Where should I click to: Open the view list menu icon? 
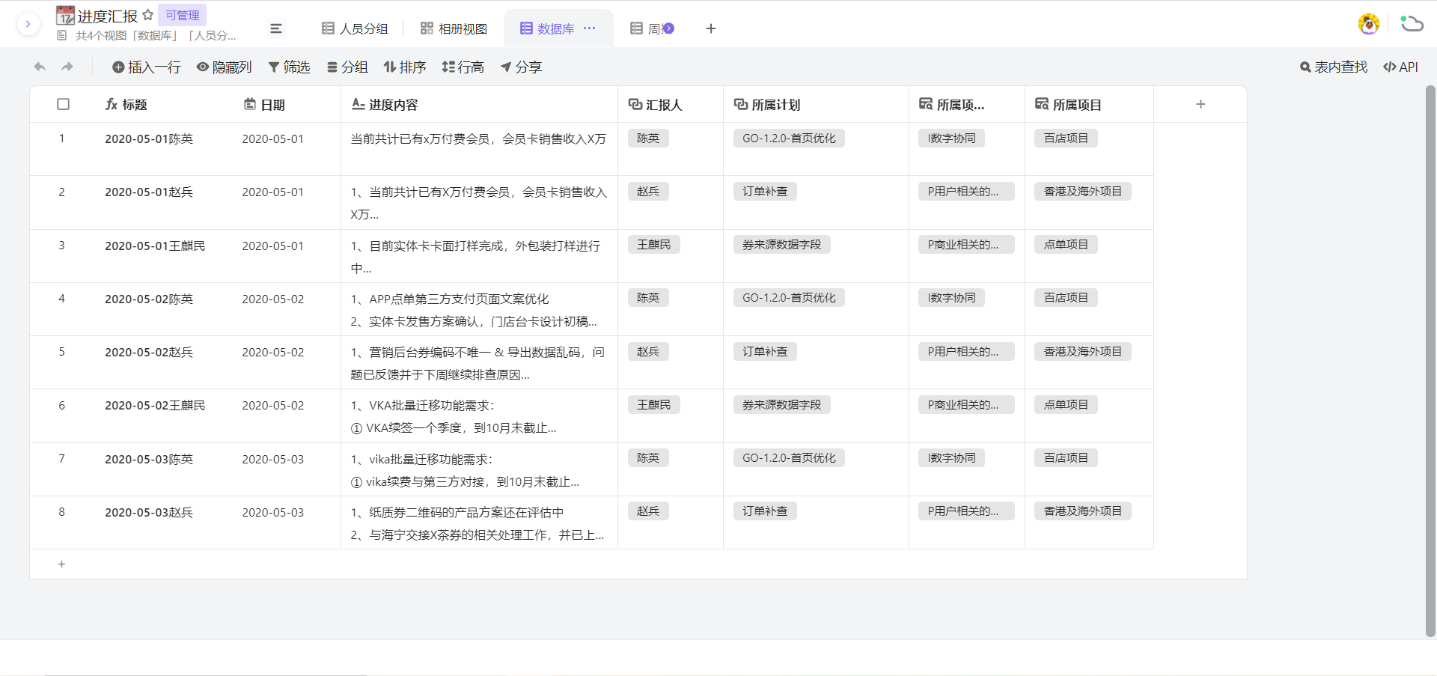pos(276,28)
